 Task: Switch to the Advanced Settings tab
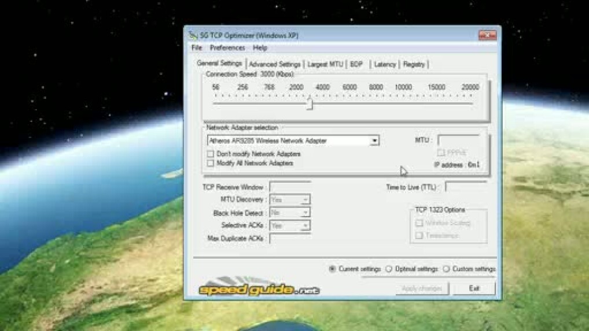(x=274, y=65)
